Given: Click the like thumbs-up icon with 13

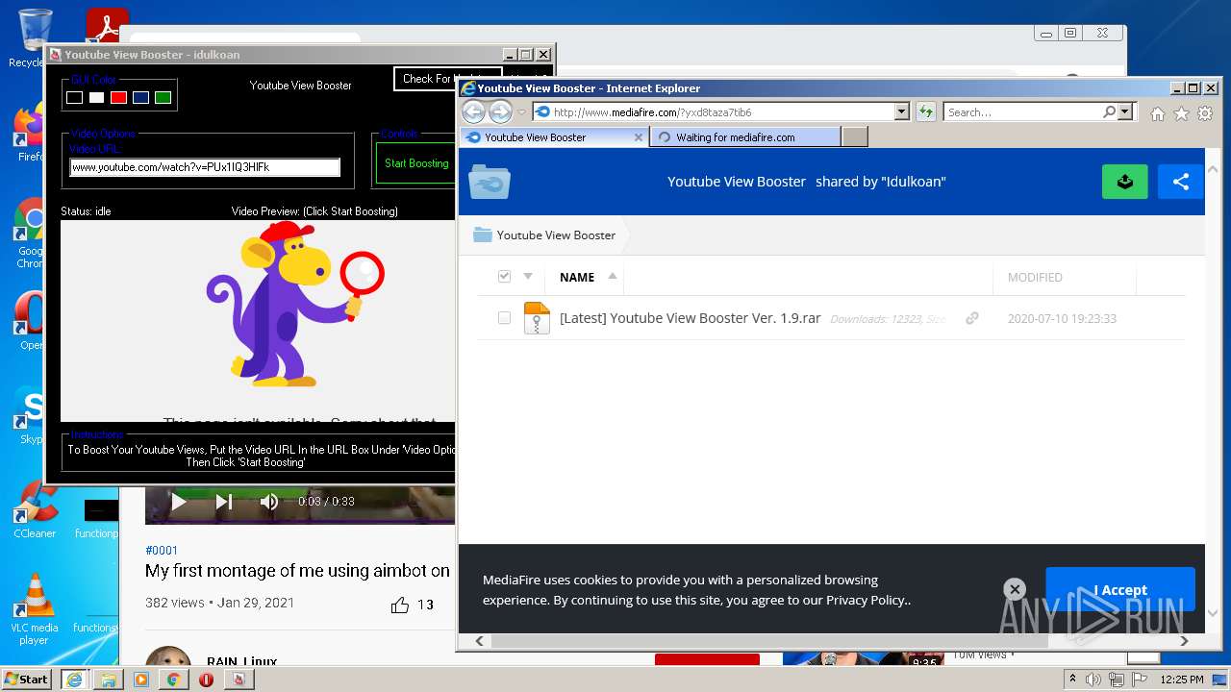Looking at the screenshot, I should tap(400, 605).
